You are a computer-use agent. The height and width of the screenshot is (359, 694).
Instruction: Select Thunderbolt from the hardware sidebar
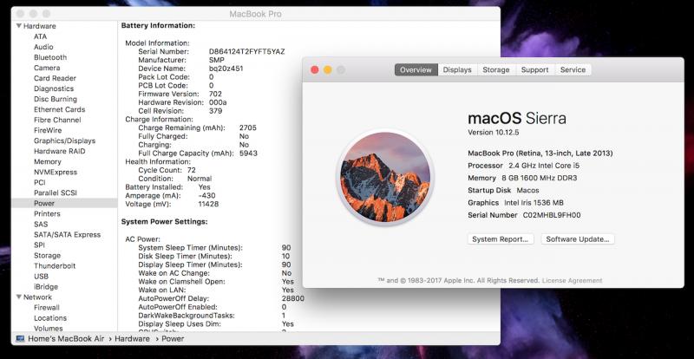[55, 265]
